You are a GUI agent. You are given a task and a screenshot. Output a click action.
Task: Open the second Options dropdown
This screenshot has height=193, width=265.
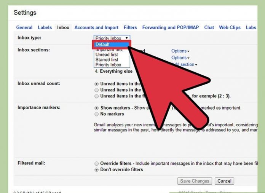tap(180, 58)
